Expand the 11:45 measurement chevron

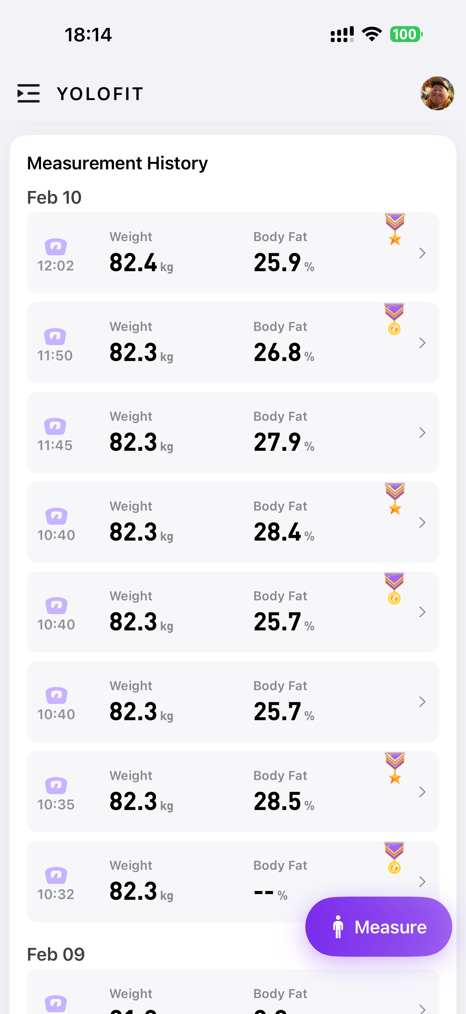coord(422,433)
